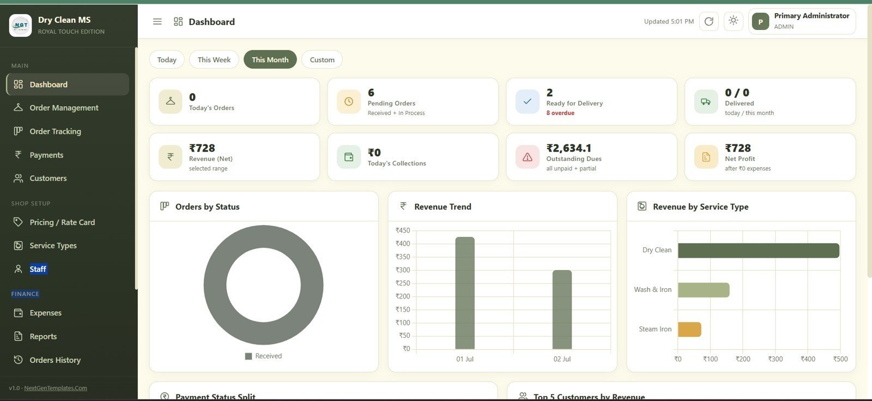This screenshot has height=401, width=872.
Task: Select the Today date range filter
Action: (x=167, y=59)
